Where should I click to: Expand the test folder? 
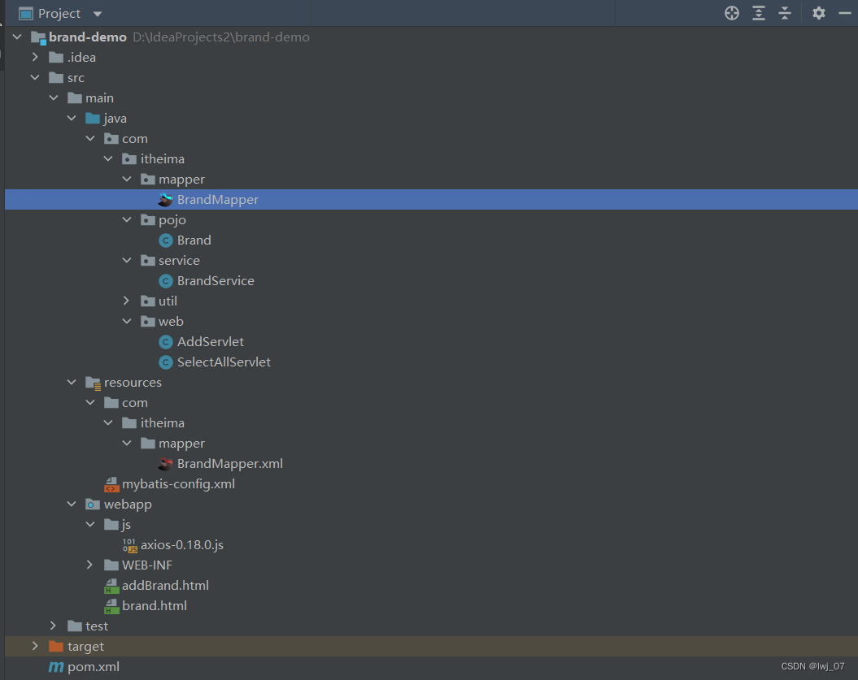click(x=53, y=626)
